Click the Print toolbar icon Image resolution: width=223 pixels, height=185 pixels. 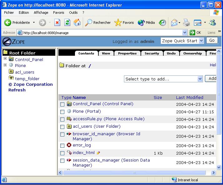[x=186, y=23]
